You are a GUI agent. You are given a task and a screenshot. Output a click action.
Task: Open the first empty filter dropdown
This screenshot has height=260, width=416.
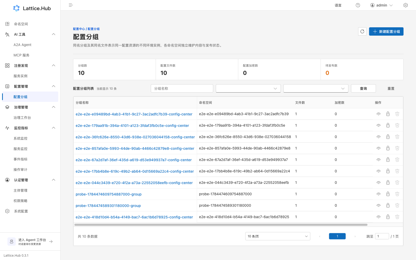248,88
